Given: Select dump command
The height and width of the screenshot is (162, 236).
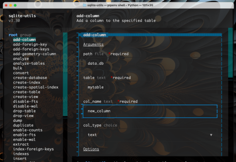Looking at the screenshot, I should [x=17, y=120].
